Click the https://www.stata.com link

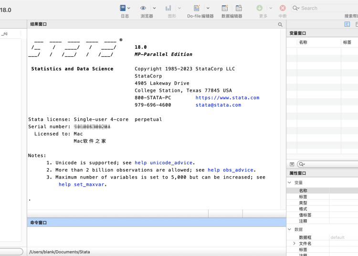click(x=227, y=97)
